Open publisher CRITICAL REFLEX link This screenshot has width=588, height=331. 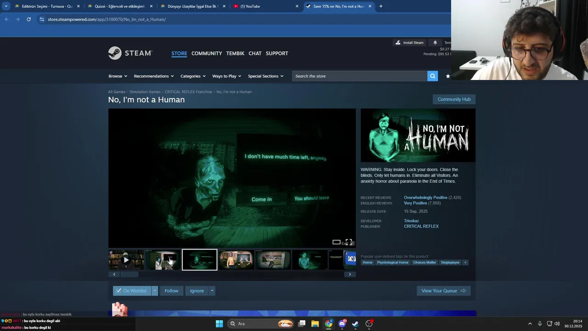[x=421, y=227]
